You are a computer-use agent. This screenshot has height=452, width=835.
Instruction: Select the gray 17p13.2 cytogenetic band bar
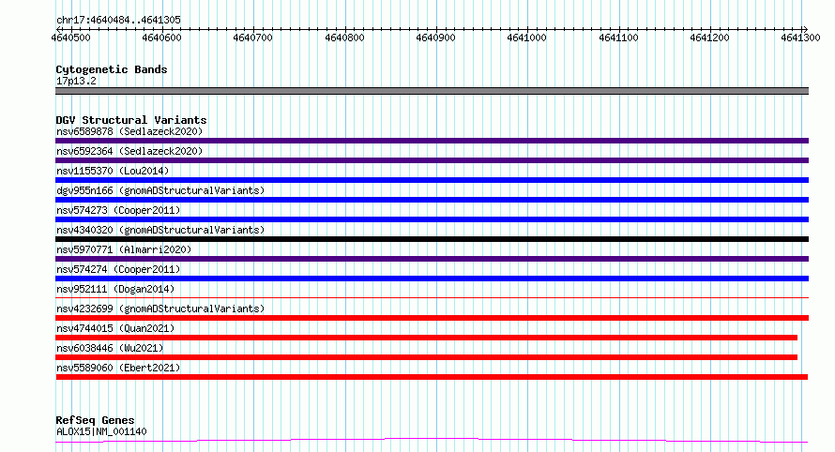432,91
